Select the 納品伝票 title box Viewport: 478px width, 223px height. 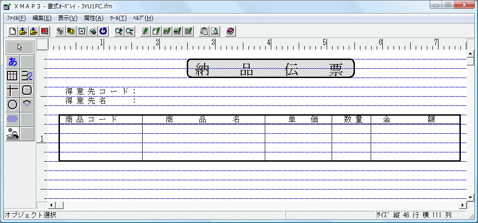(x=271, y=68)
